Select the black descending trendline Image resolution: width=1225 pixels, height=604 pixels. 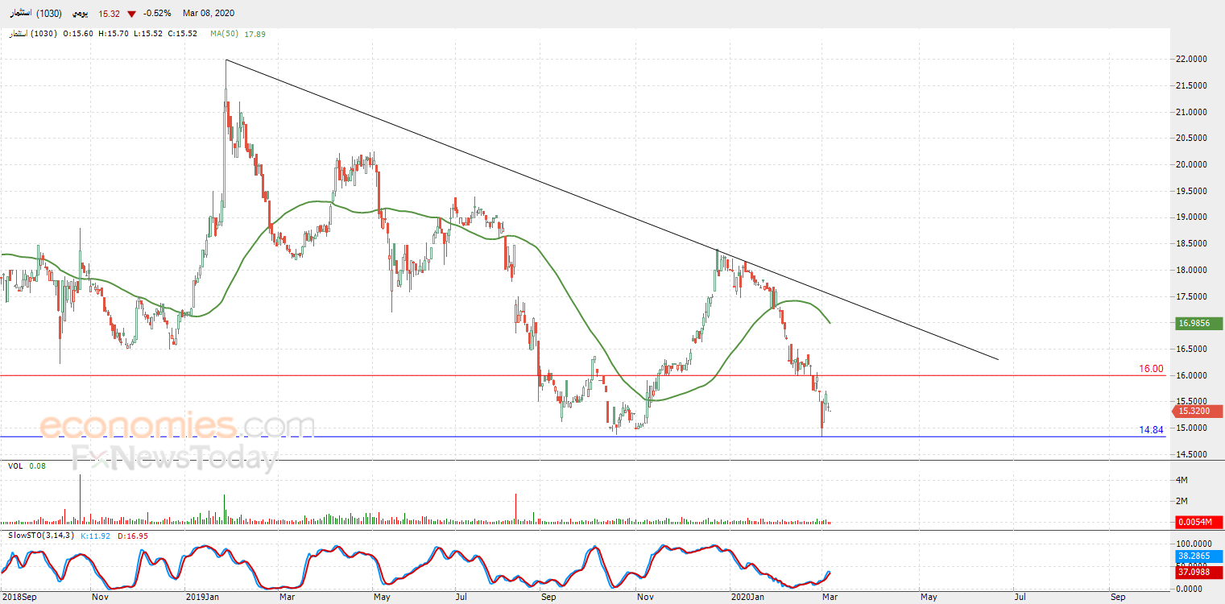click(612, 210)
